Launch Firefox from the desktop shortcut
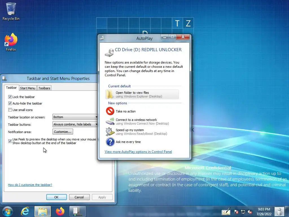The height and width of the screenshot is (217, 289). pos(11,42)
